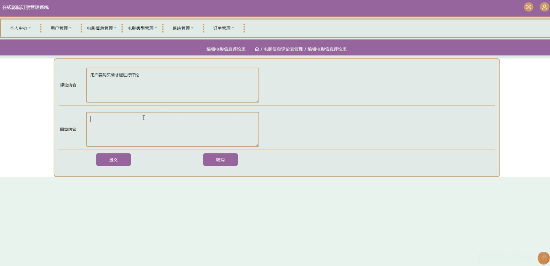
Task: Open the 系统管理 menu
Action: coord(183,28)
